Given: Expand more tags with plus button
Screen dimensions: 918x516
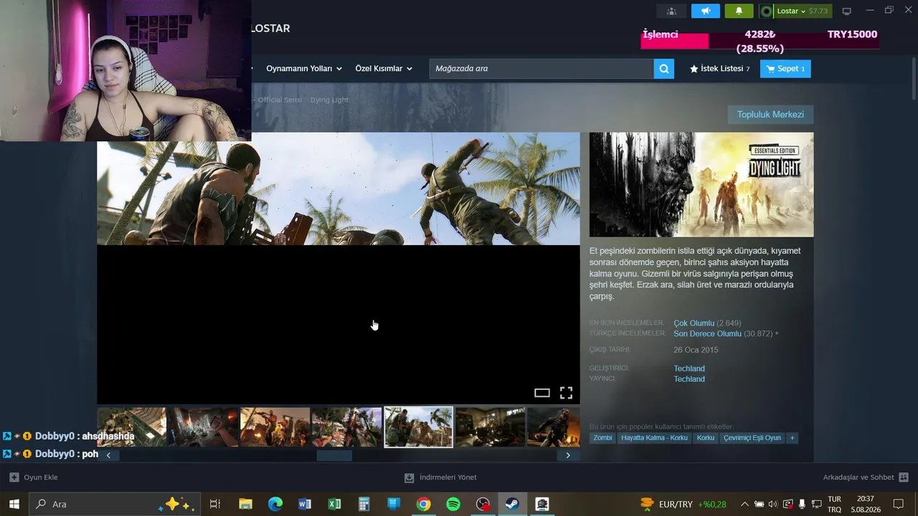Looking at the screenshot, I should pyautogui.click(x=792, y=438).
